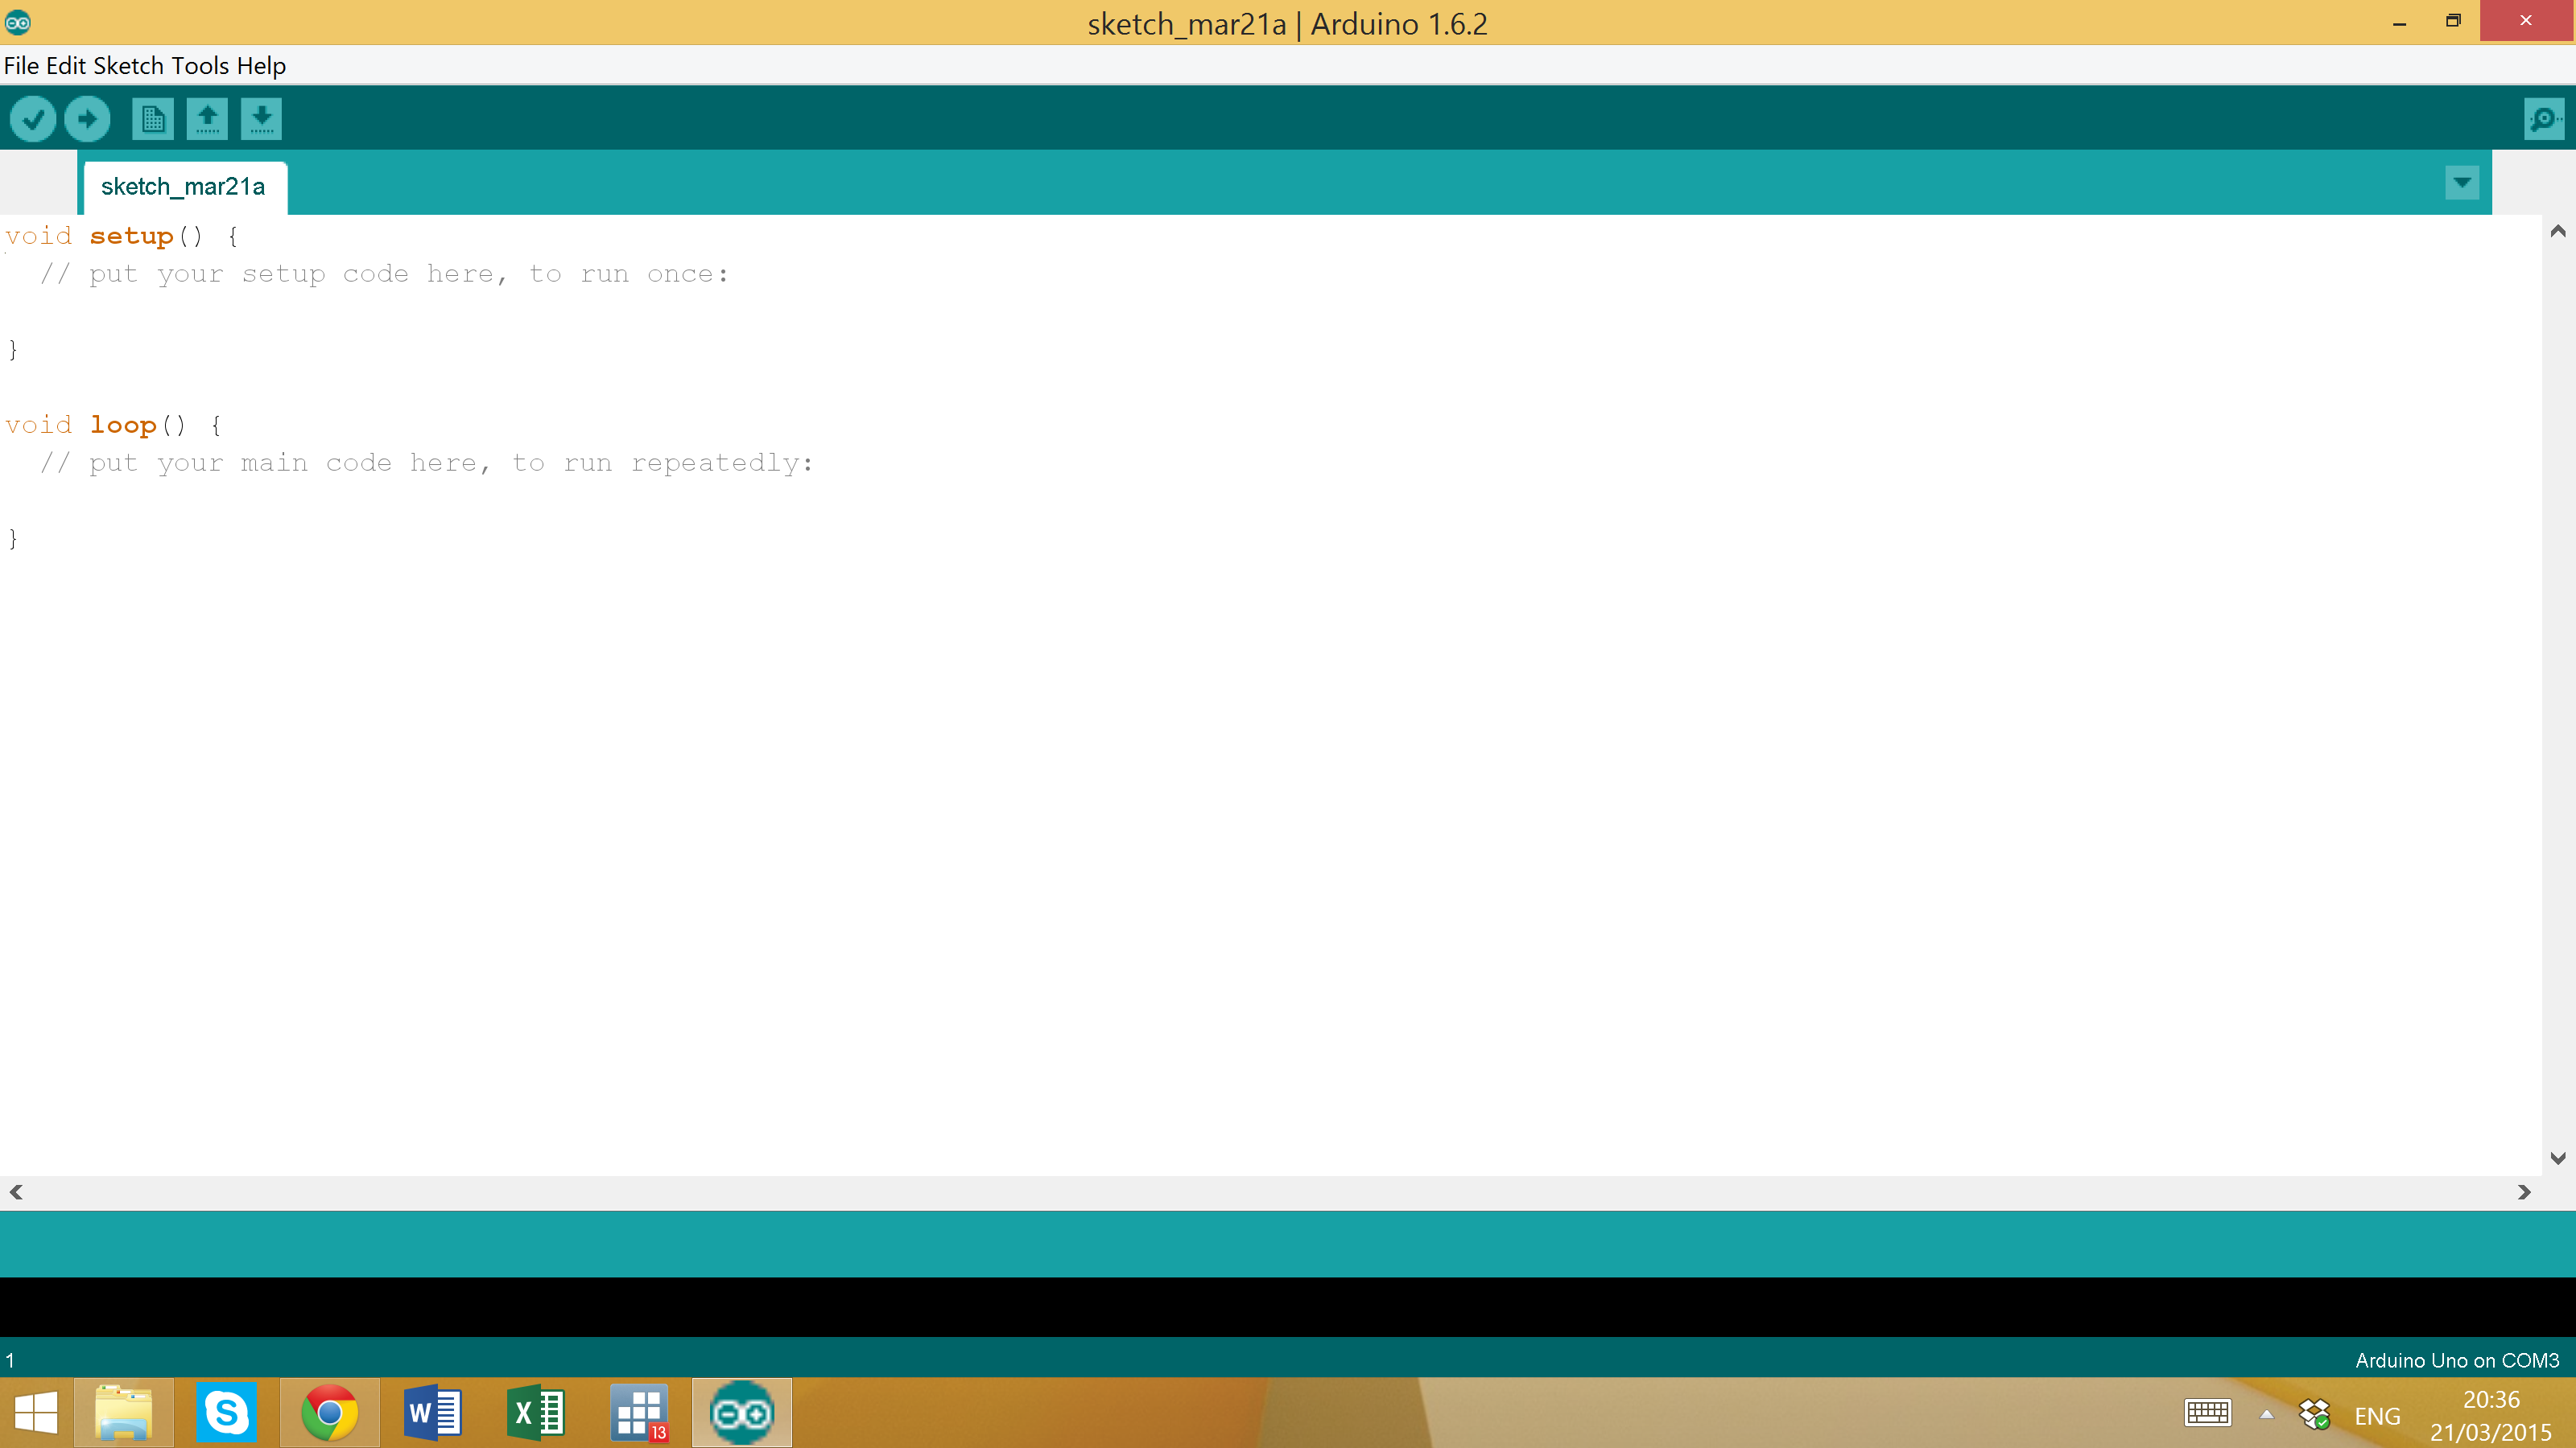Screen dimensions: 2576x1448
Task: Show hidden tray icons arrow
Action: pyautogui.click(x=2267, y=1414)
